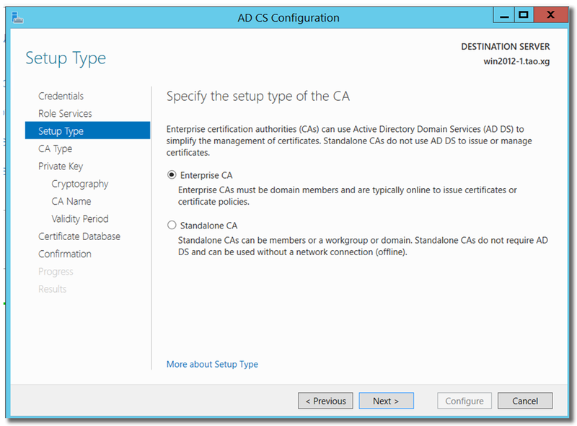Click the disabled Configure button
Image resolution: width=577 pixels, height=426 pixels.
click(464, 401)
